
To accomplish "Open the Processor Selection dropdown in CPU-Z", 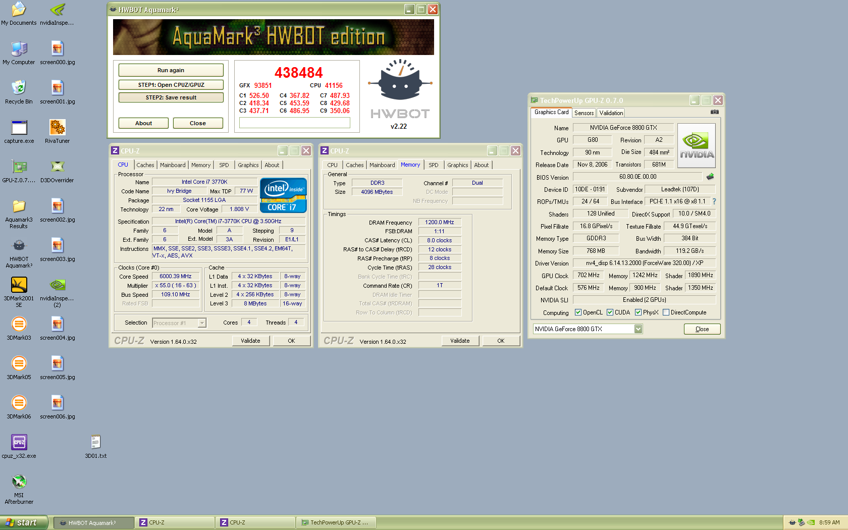I will pos(202,323).
